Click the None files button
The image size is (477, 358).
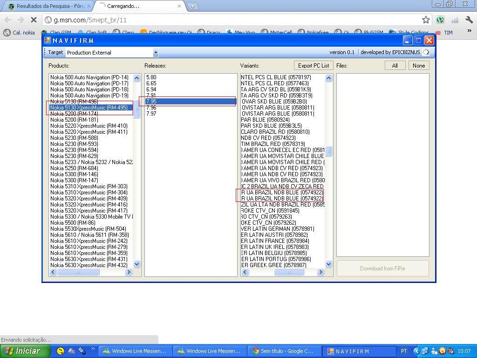419,65
